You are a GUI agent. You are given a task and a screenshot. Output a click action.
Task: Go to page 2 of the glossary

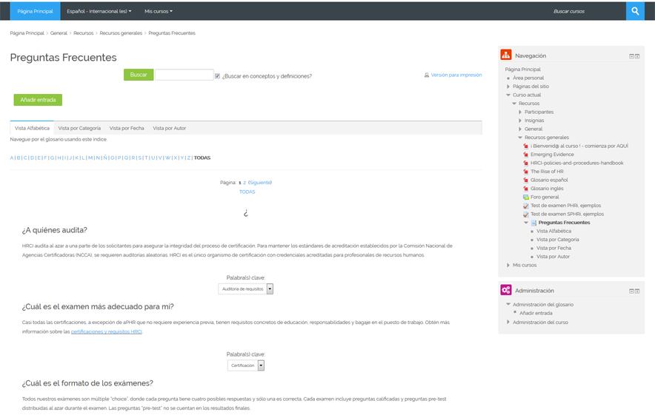[245, 183]
